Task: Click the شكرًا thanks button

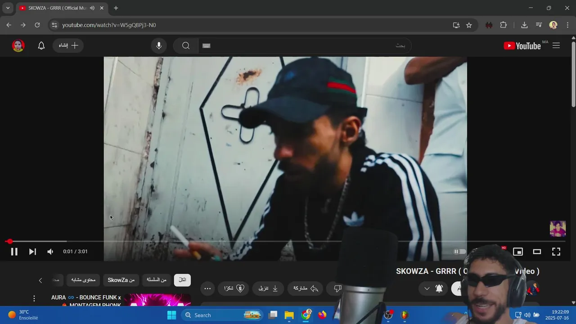Action: point(234,288)
